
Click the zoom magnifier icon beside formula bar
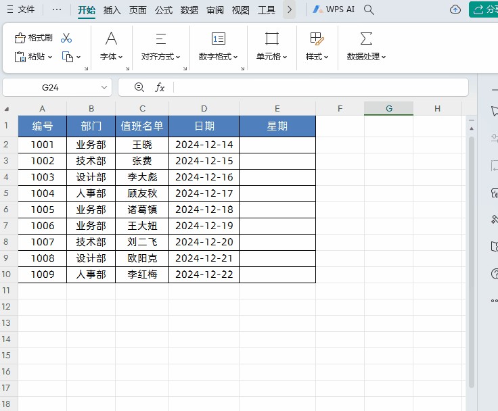(x=139, y=87)
